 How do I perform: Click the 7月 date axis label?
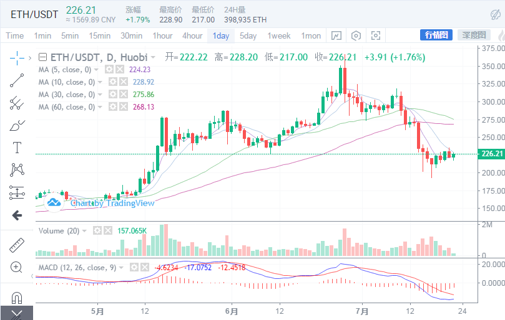362,311
